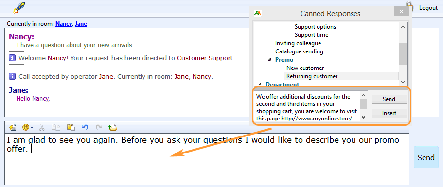This screenshot has width=443, height=187.
Task: Click Nancy's question about new arrivals
Action: (74, 45)
